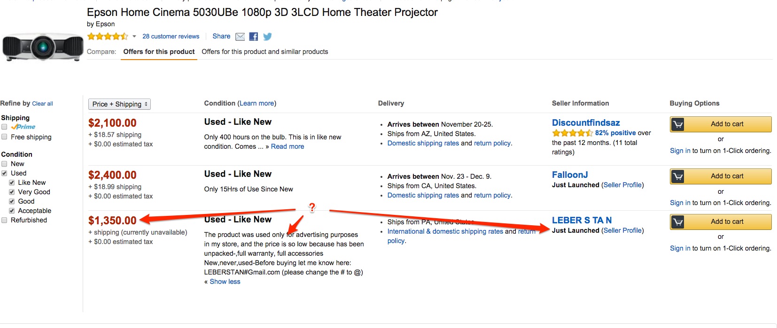Select Offers for this product tab
Viewport: 777px width, 328px height.
tap(159, 52)
